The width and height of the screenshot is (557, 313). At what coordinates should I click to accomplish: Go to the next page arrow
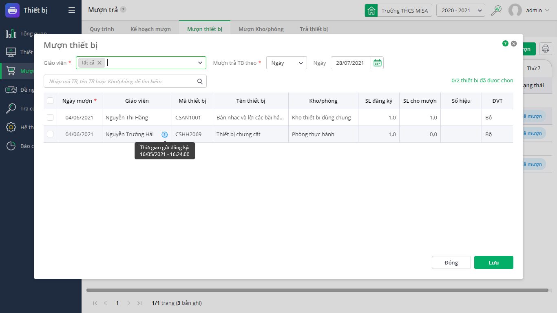click(128, 303)
